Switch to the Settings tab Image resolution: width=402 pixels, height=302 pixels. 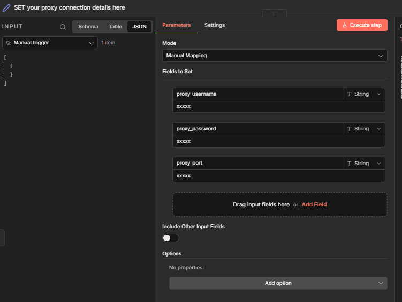[215, 25]
